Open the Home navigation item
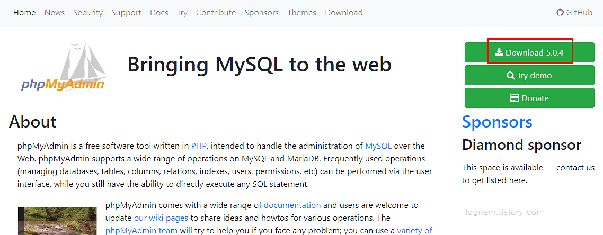The height and width of the screenshot is (235, 603). point(24,13)
